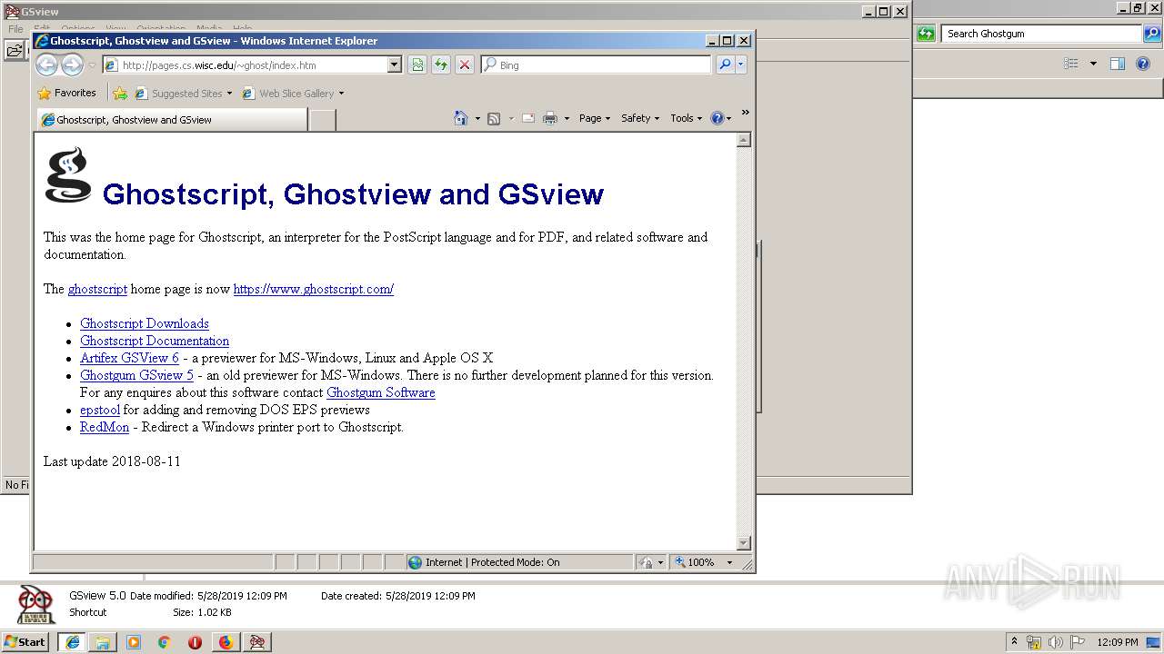
Task: Open the epstool link
Action: point(100,410)
